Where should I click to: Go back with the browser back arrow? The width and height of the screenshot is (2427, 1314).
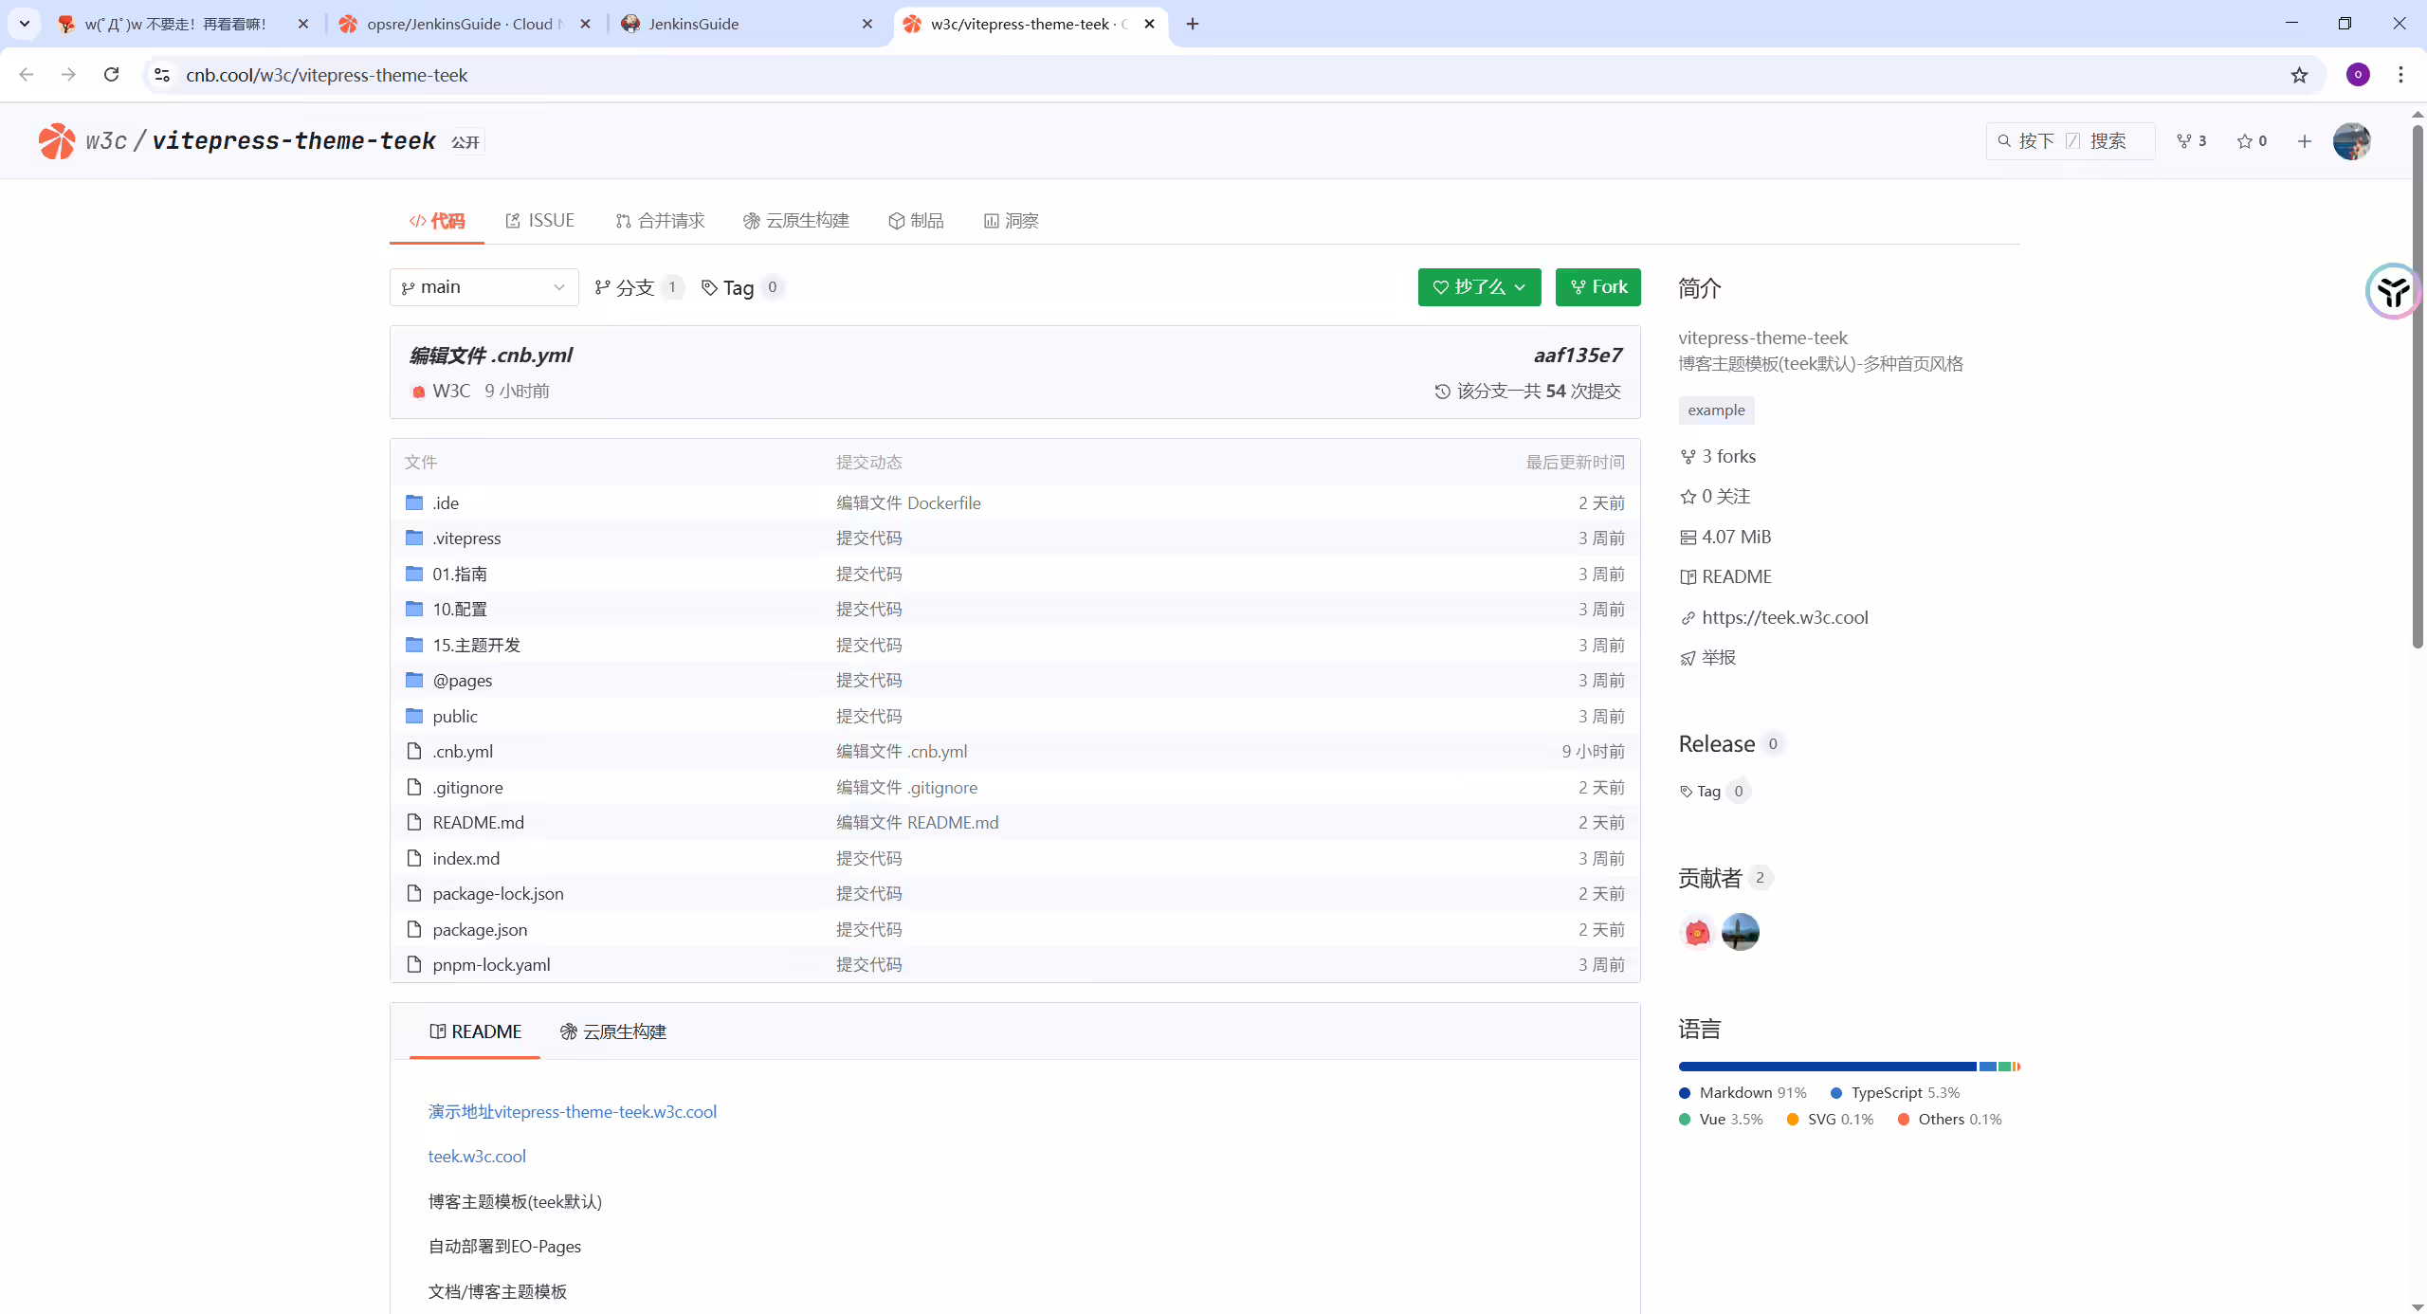tap(27, 75)
